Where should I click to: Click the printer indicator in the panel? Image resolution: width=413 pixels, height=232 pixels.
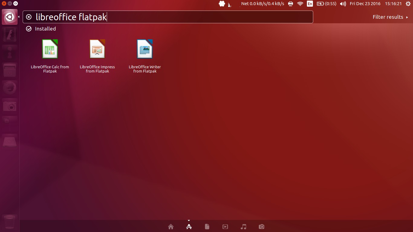click(x=290, y=4)
